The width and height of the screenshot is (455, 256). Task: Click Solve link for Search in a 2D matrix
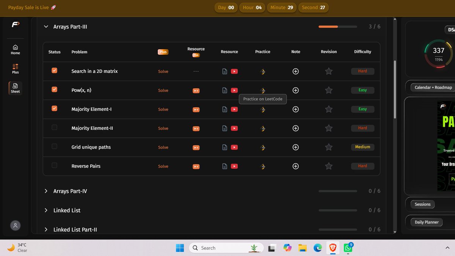pos(163,71)
